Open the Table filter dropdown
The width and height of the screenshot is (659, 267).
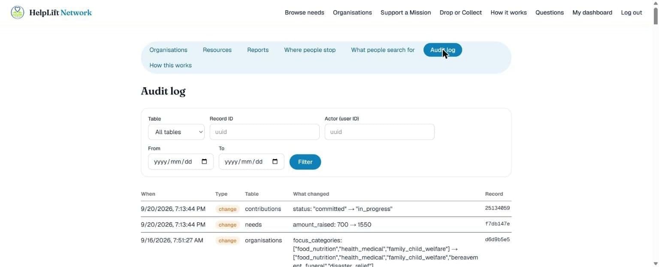tap(176, 132)
